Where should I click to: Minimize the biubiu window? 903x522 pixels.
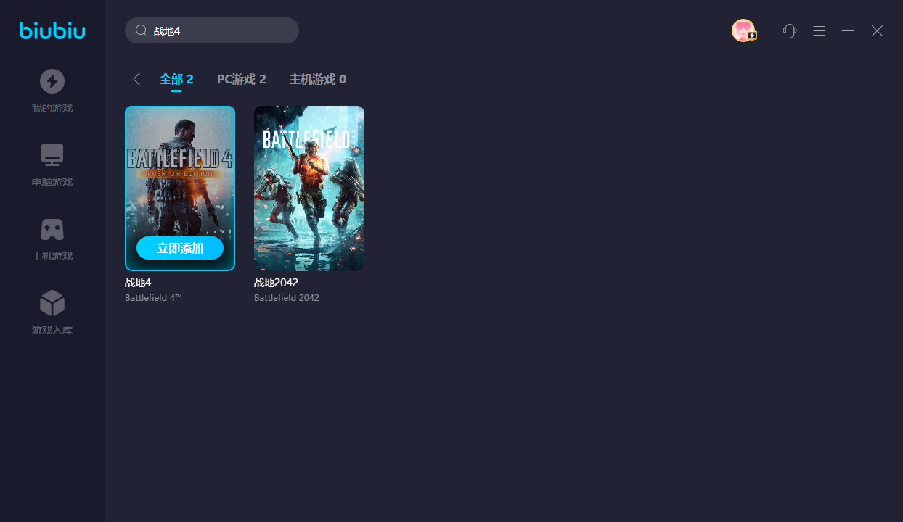pos(848,30)
